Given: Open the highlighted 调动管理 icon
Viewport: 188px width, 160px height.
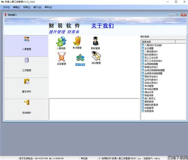Looking at the screenshot, I should point(80,60).
